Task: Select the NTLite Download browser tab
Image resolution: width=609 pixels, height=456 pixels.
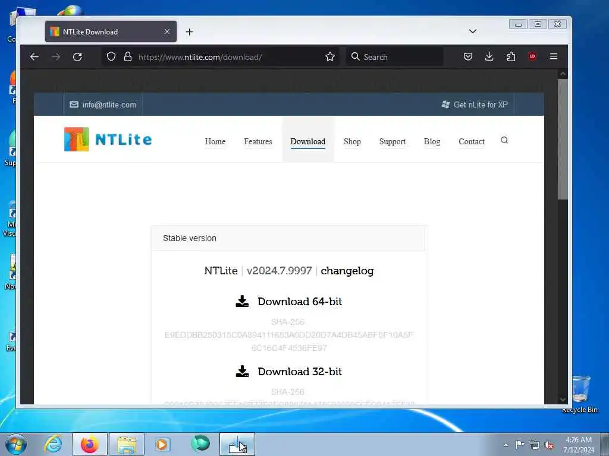Action: tap(111, 31)
